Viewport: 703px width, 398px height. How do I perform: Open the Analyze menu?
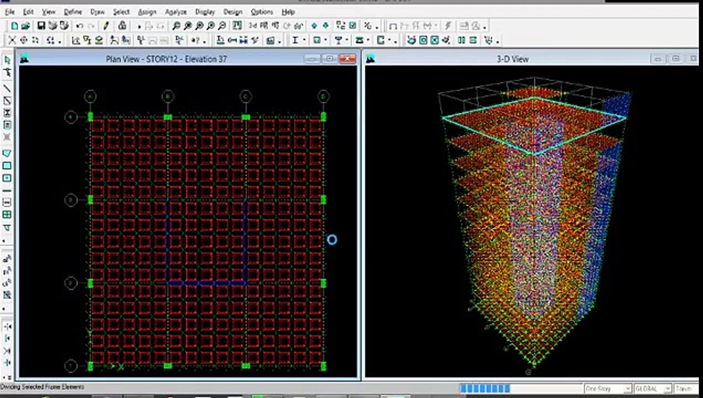pos(176,12)
